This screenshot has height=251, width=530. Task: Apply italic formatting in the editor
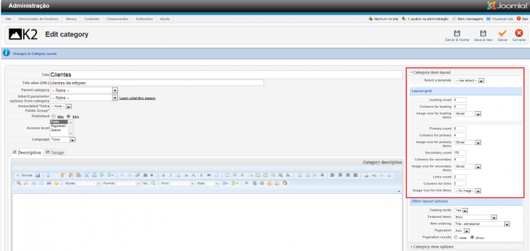171,176
